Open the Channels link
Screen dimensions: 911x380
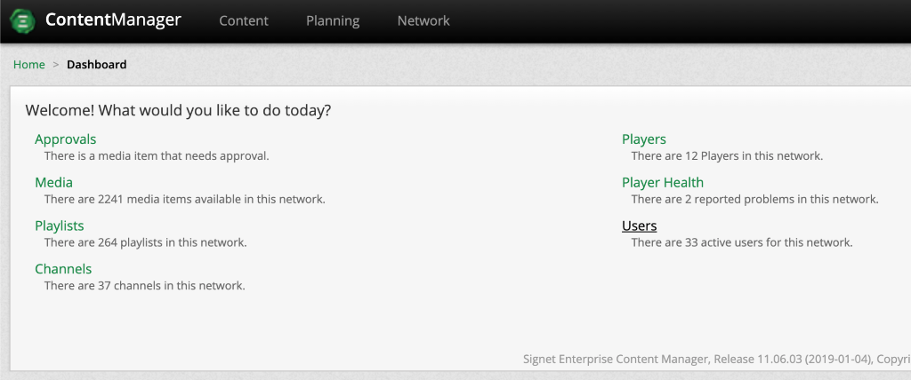coord(63,269)
